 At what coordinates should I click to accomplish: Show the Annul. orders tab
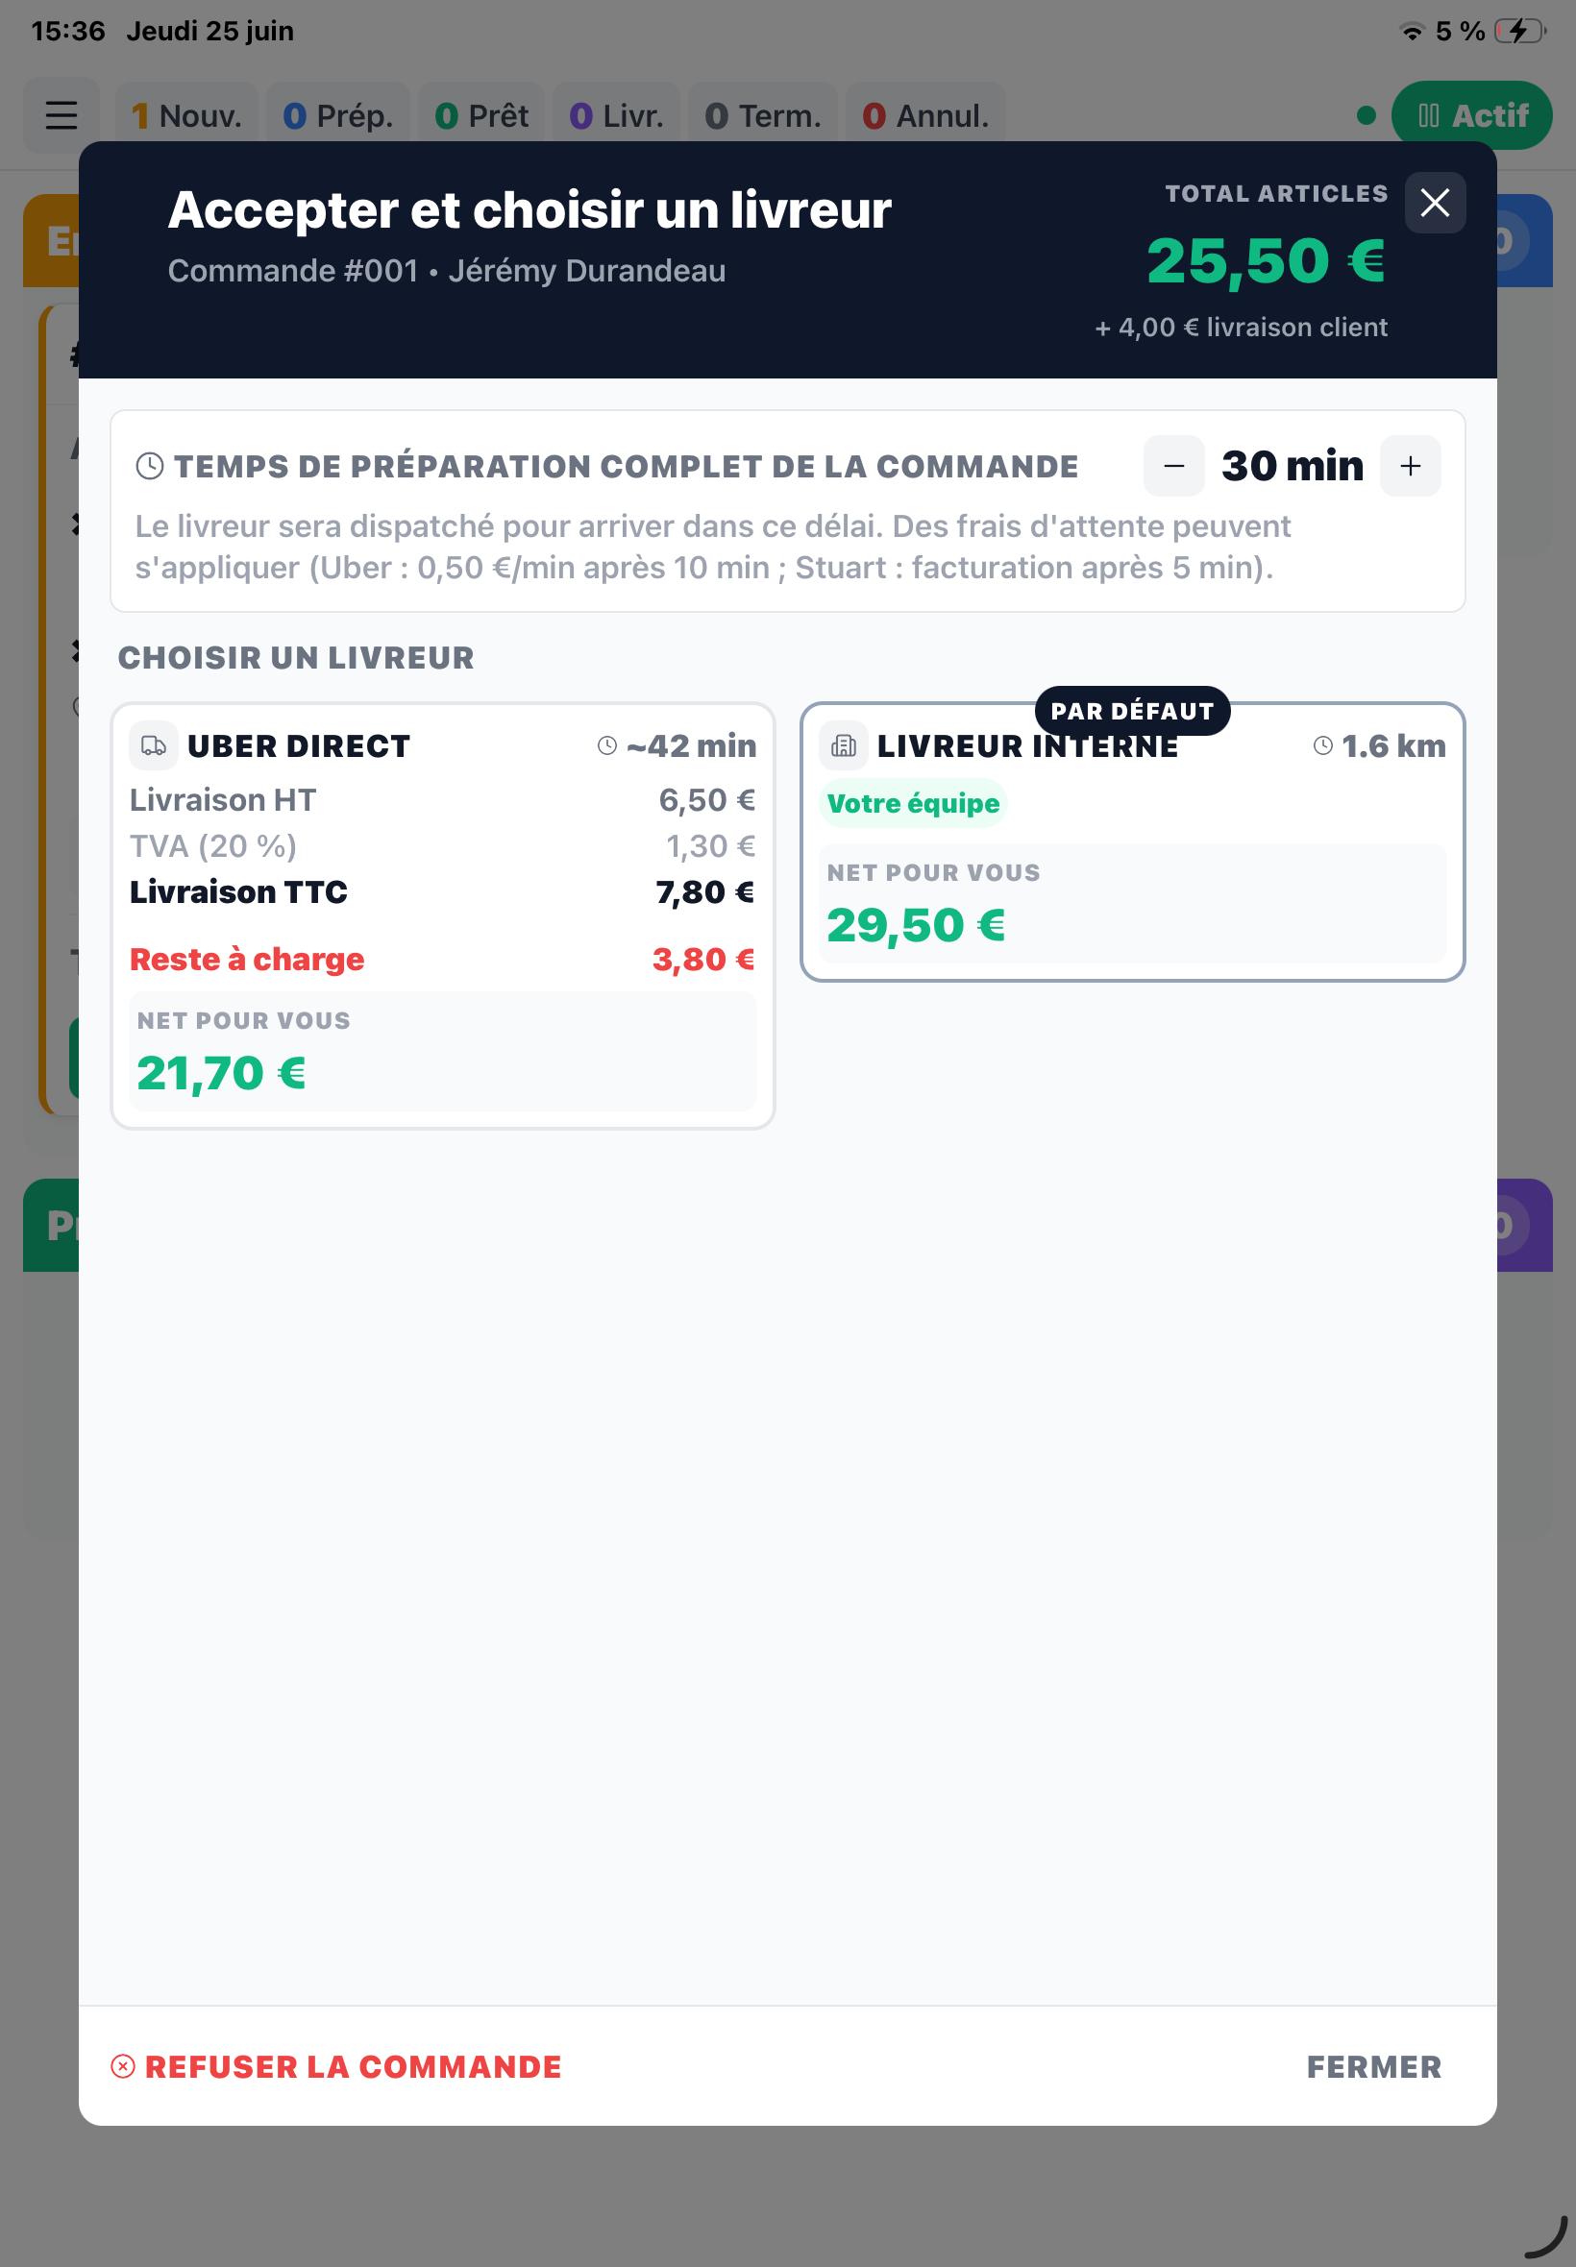tap(925, 116)
